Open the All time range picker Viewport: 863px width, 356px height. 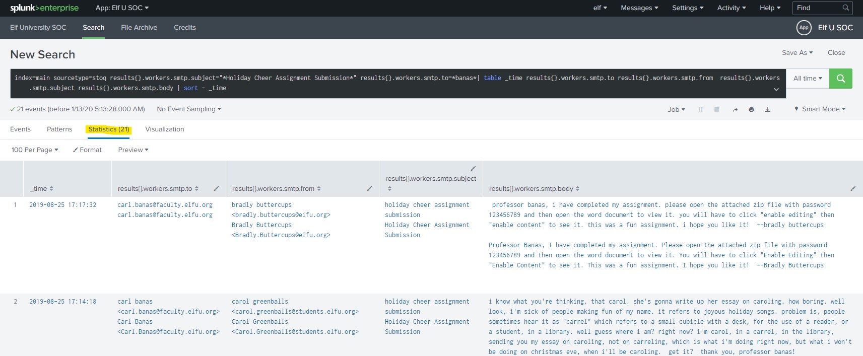tap(807, 79)
